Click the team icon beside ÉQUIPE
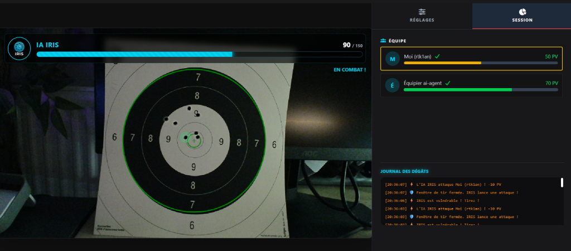 pyautogui.click(x=383, y=41)
